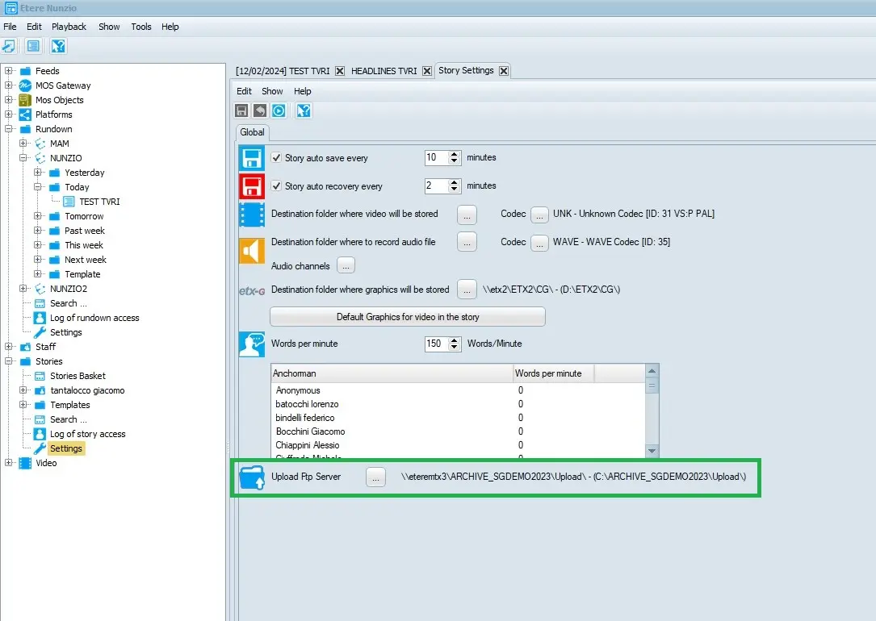This screenshot has height=621, width=876.
Task: Switch to the HEADLINES TVRI tab
Action: tap(384, 71)
